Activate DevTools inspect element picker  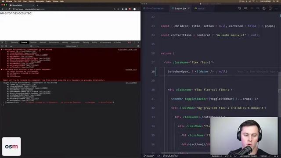(2, 43)
